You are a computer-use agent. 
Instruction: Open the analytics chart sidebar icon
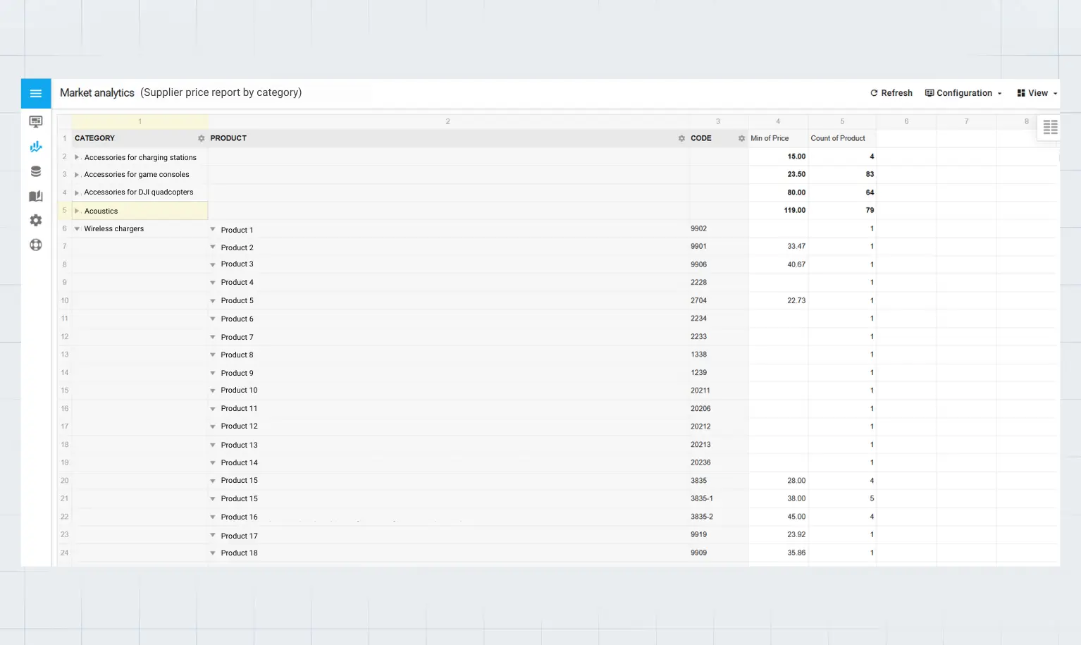[x=36, y=147]
